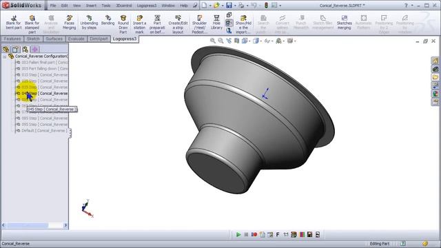441x248 pixels.
Task: Stop the macro recording
Action: (x=246, y=234)
